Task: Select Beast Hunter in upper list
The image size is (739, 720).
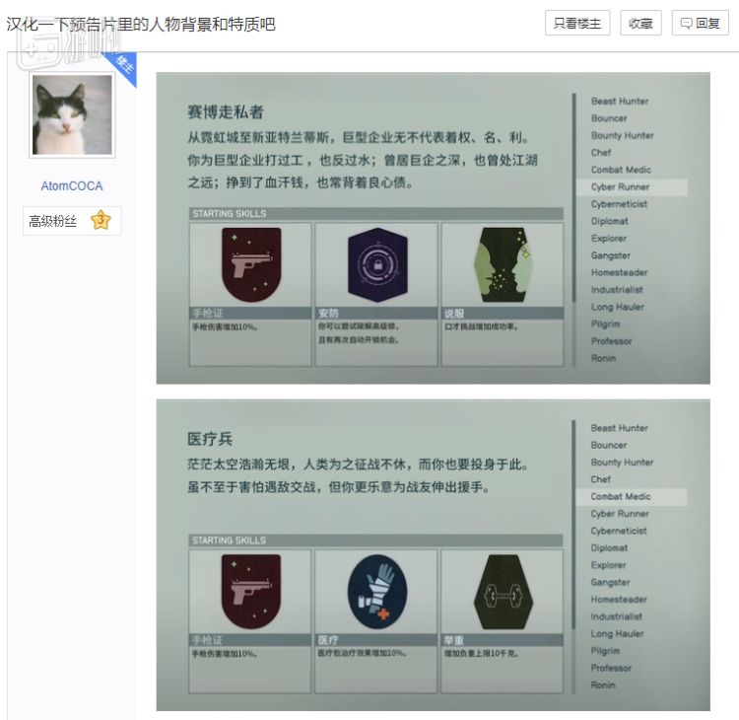Action: pyautogui.click(x=620, y=101)
